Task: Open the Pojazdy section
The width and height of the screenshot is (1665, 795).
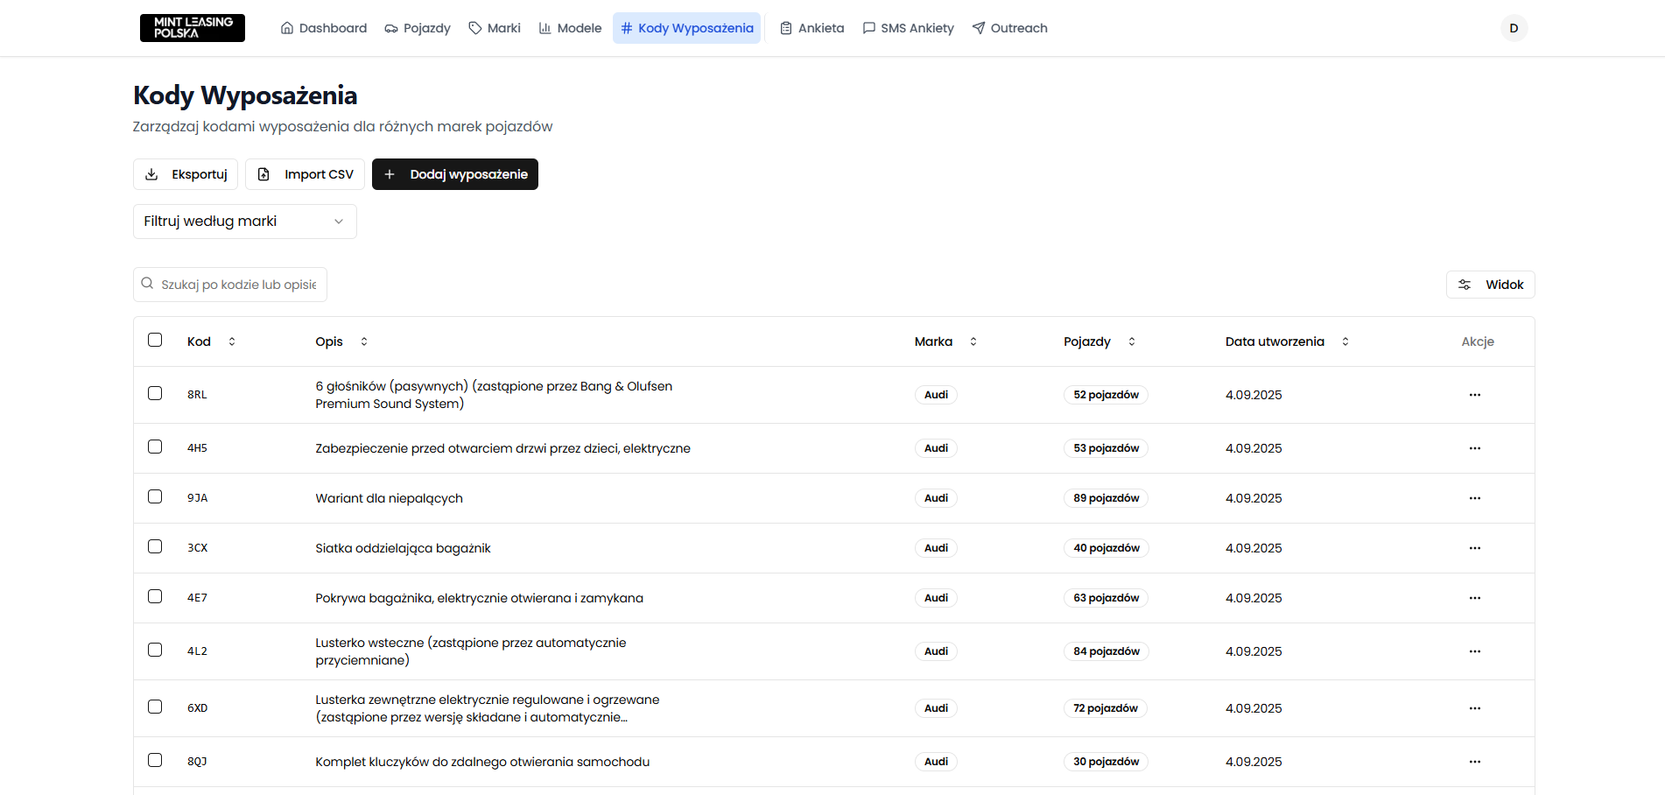Action: (x=418, y=28)
